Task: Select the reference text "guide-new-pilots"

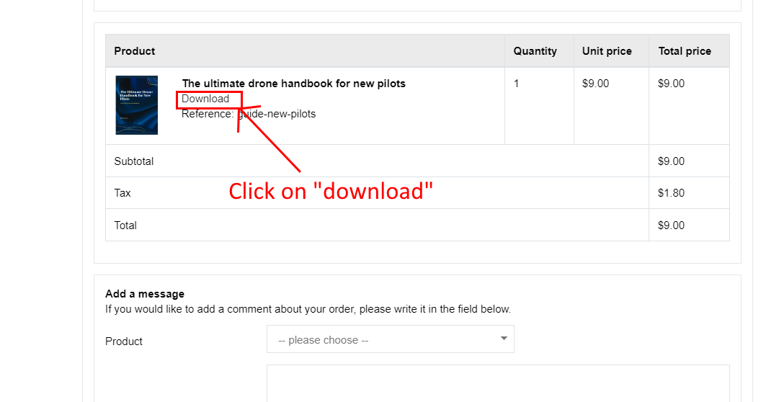Action: tap(277, 114)
